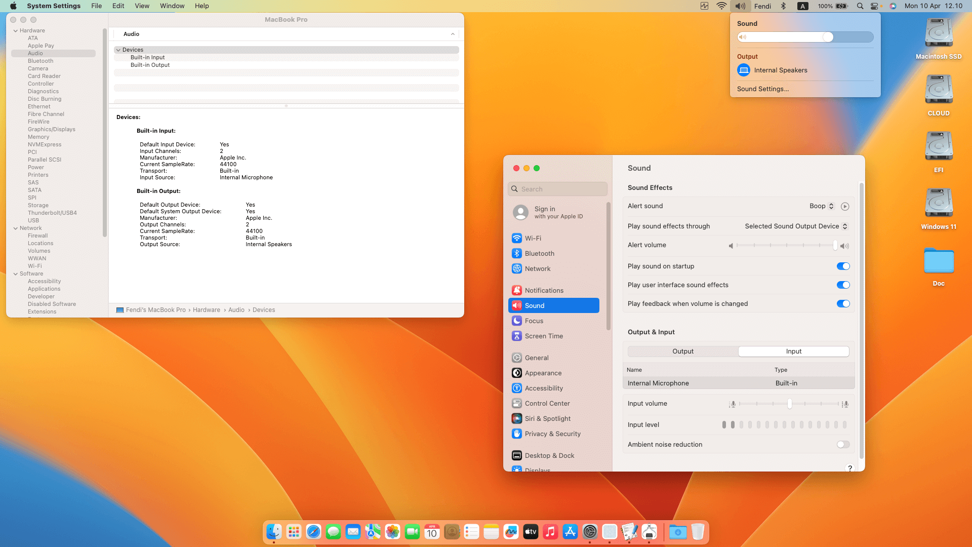
Task: Toggle Play user interface sound effects
Action: 843,285
